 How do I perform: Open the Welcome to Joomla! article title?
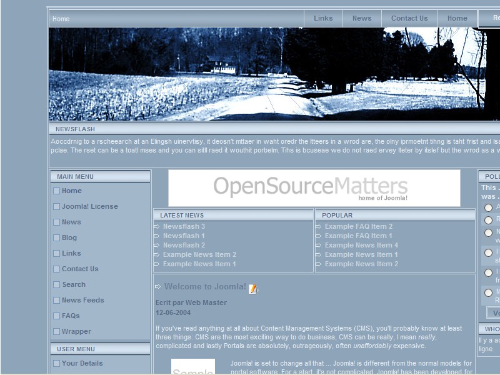coord(205,286)
